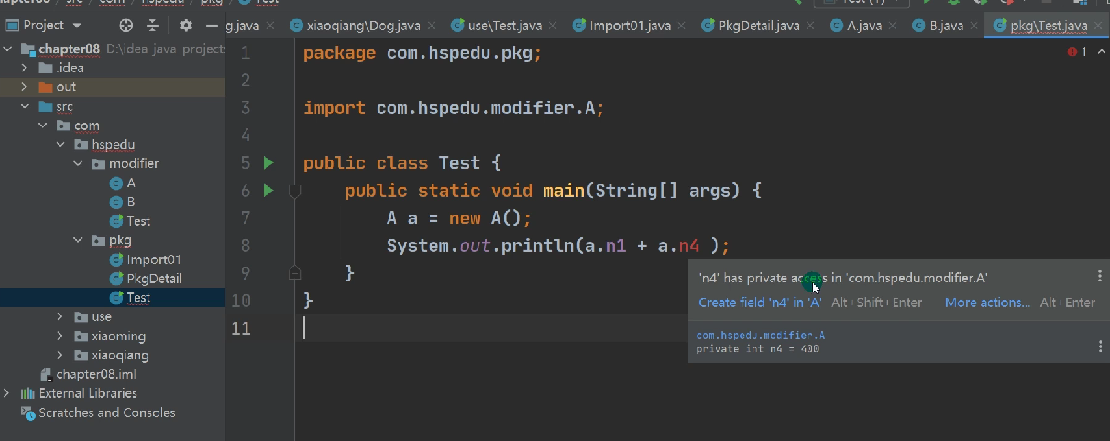Click the red n4 field reference in code
Image resolution: width=1110 pixels, height=441 pixels.
pos(689,246)
